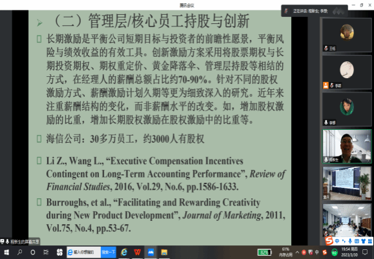
Task: Click the blue search button beside taskbar input
Action: coord(109,252)
